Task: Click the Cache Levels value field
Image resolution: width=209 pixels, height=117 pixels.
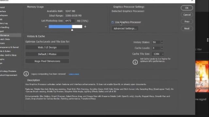Action: [x=156, y=48]
